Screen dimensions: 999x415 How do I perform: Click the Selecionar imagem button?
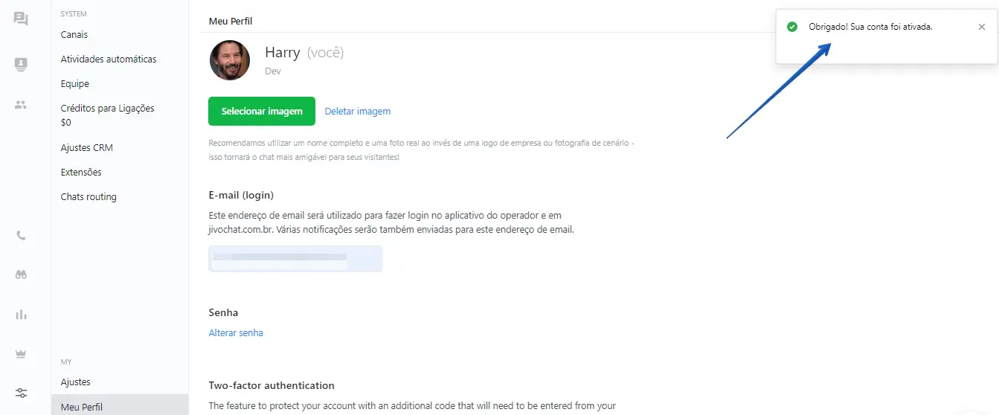click(262, 111)
